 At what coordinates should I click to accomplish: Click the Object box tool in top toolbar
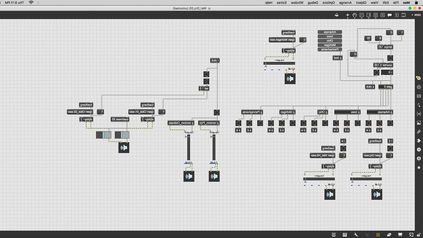(x=403, y=15)
